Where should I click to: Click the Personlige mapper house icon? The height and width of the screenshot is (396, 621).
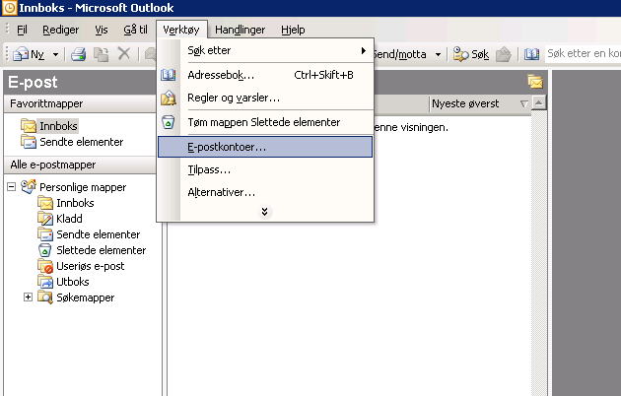(x=29, y=186)
